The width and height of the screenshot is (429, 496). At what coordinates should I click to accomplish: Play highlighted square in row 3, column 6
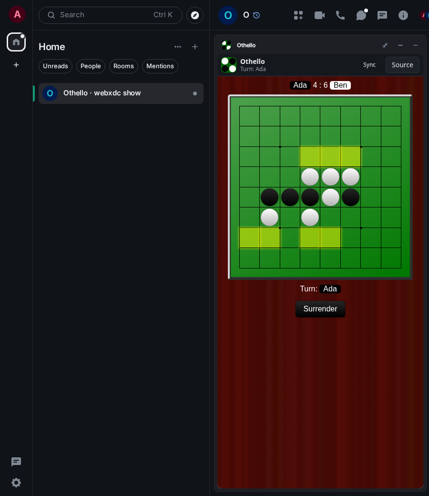pos(350,156)
